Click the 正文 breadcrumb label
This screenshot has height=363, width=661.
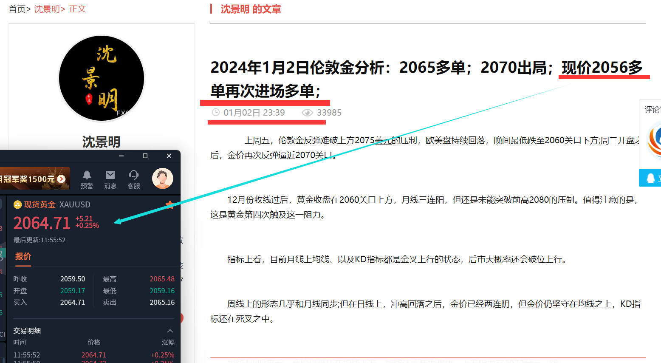click(77, 9)
